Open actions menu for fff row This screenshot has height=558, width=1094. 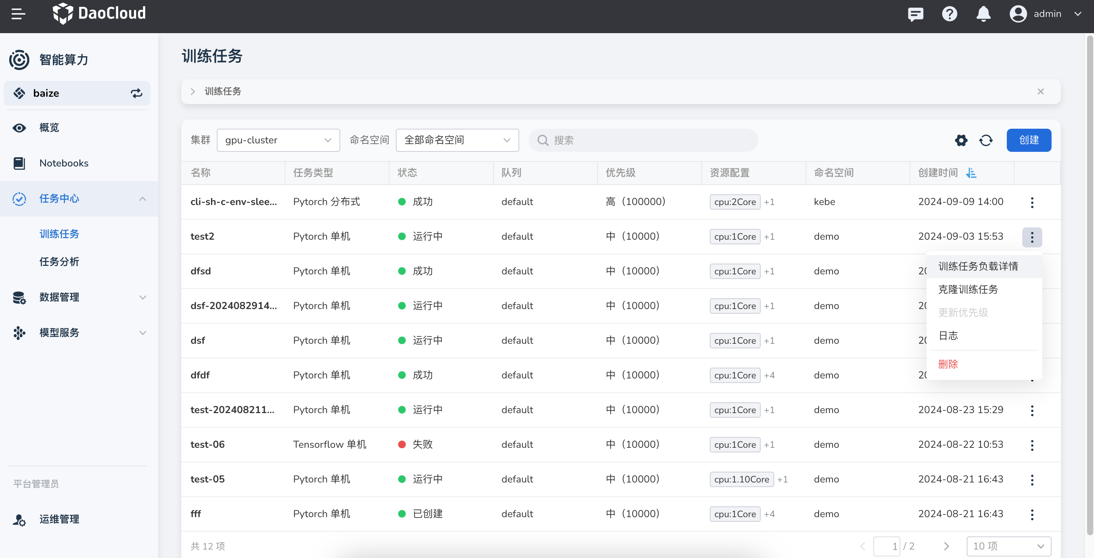[1032, 515]
